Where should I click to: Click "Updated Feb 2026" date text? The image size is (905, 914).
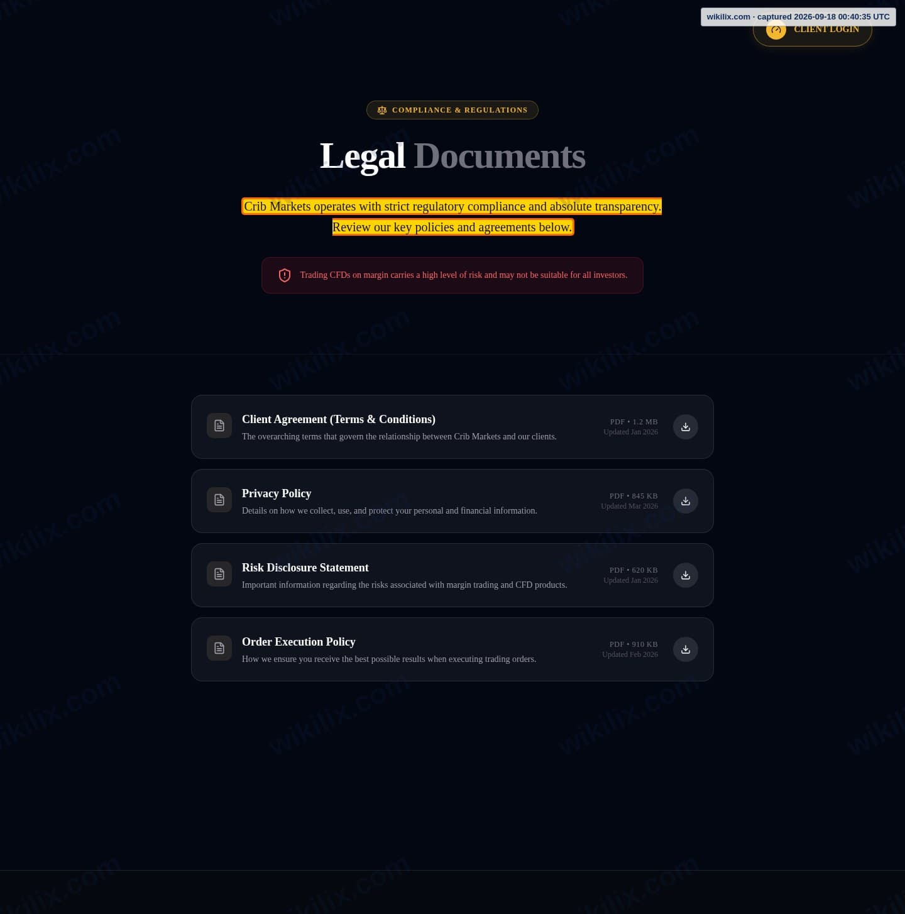pos(630,654)
